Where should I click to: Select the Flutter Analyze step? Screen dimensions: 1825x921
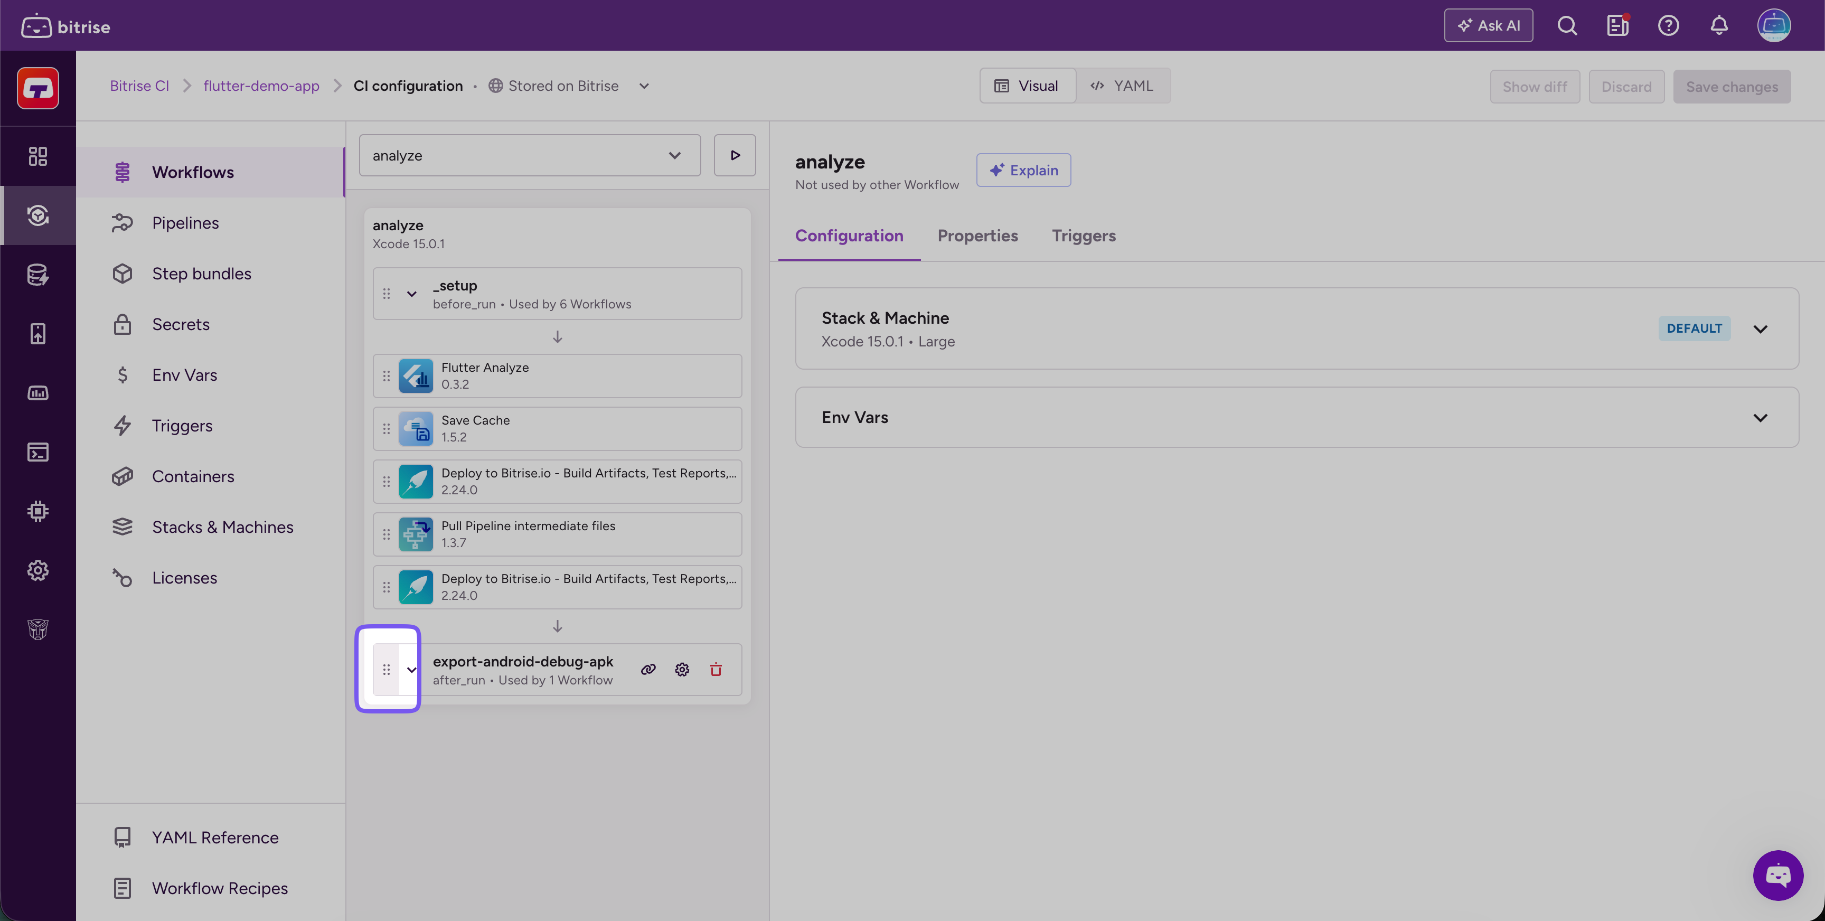point(558,376)
